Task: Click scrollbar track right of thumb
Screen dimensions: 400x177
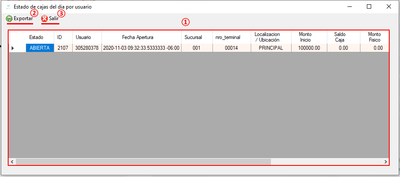Action: (x=327, y=162)
